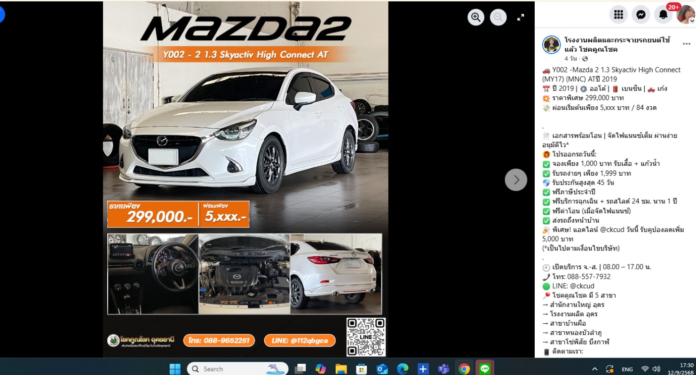Select the text "ส่งรถถึงหน้าบ้าน"
This screenshot has width=696, height=375.
(x=576, y=220)
